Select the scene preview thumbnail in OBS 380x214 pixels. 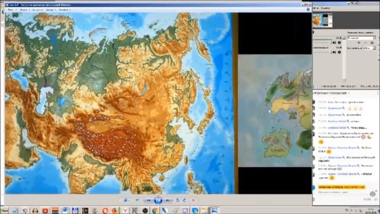(322, 20)
